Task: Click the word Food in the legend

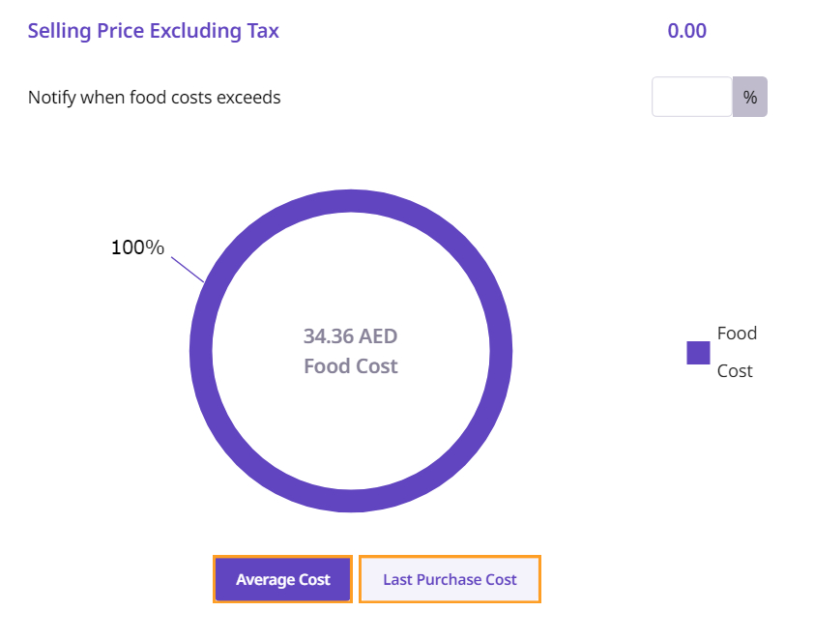Action: [737, 334]
